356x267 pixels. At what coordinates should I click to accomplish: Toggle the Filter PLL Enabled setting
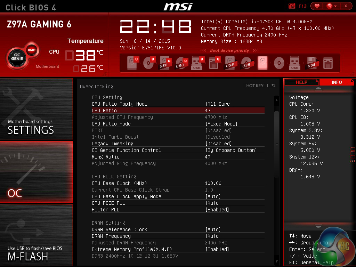pyautogui.click(x=217, y=210)
